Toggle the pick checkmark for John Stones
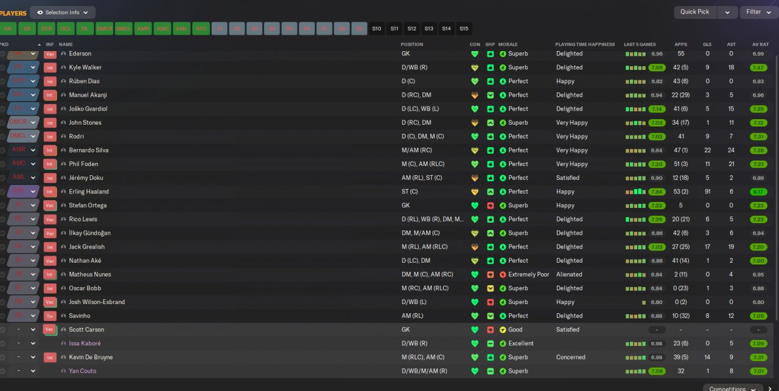This screenshot has width=779, height=391. click(2, 123)
